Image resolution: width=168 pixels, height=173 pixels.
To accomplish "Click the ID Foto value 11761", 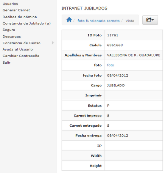I will tap(113, 35).
